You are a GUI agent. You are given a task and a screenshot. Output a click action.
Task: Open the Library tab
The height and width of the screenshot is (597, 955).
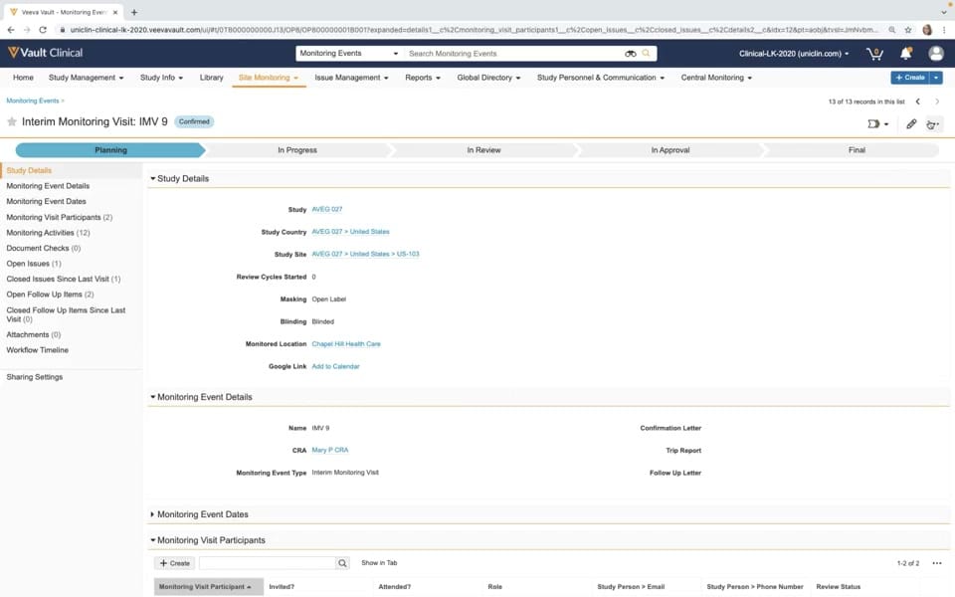click(211, 78)
